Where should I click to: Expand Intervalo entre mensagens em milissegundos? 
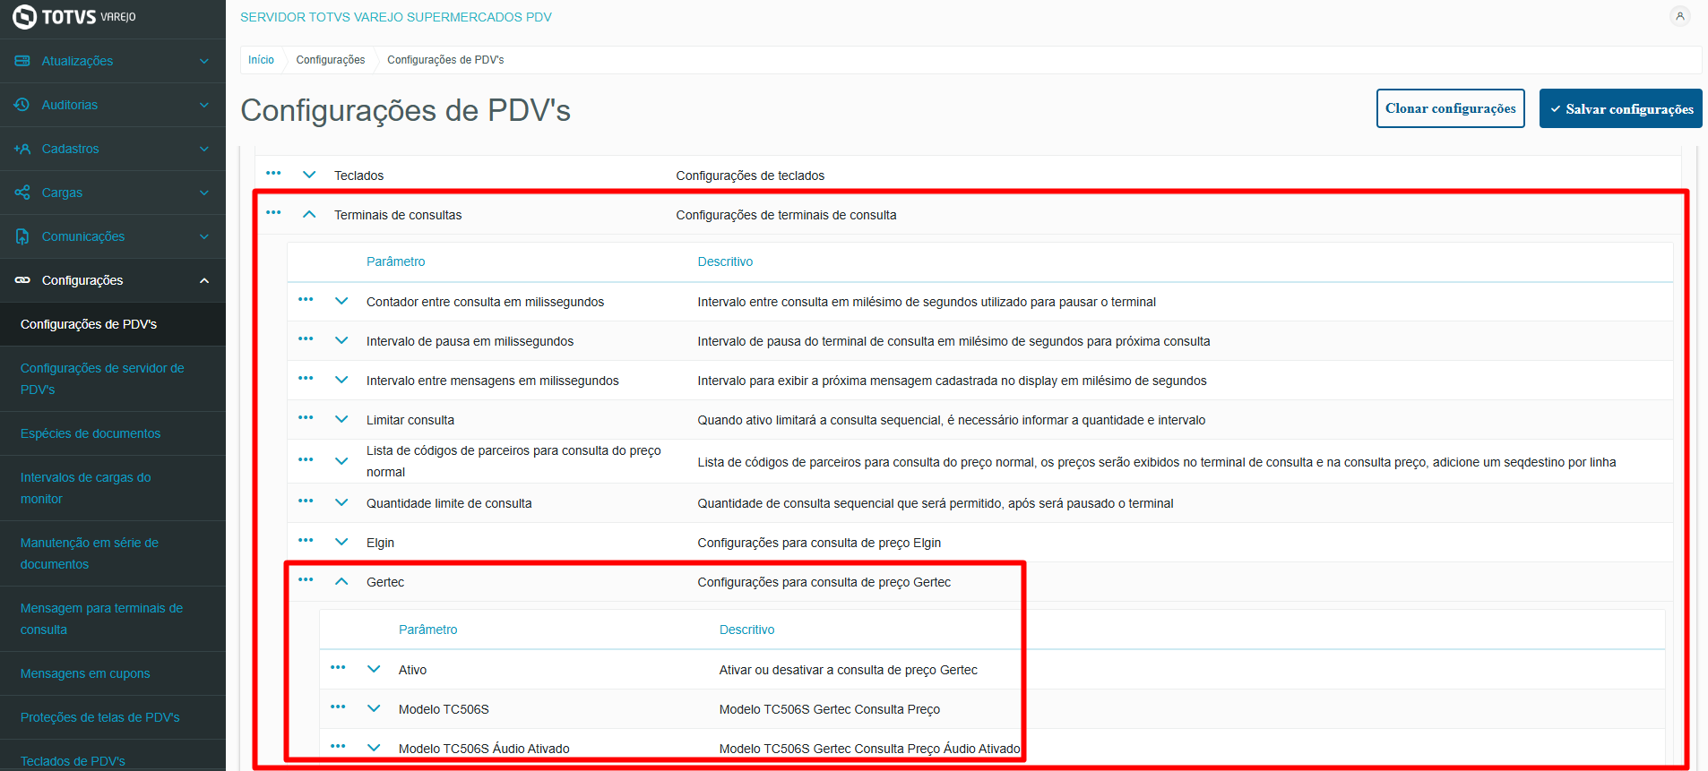tap(341, 380)
